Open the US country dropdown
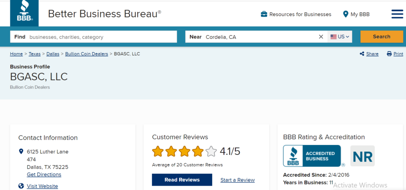The width and height of the screenshot is (406, 190). [x=340, y=37]
